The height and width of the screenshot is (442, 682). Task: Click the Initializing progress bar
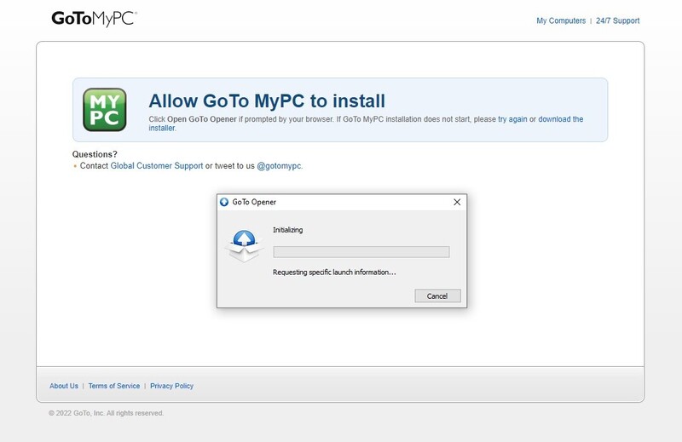click(x=361, y=251)
